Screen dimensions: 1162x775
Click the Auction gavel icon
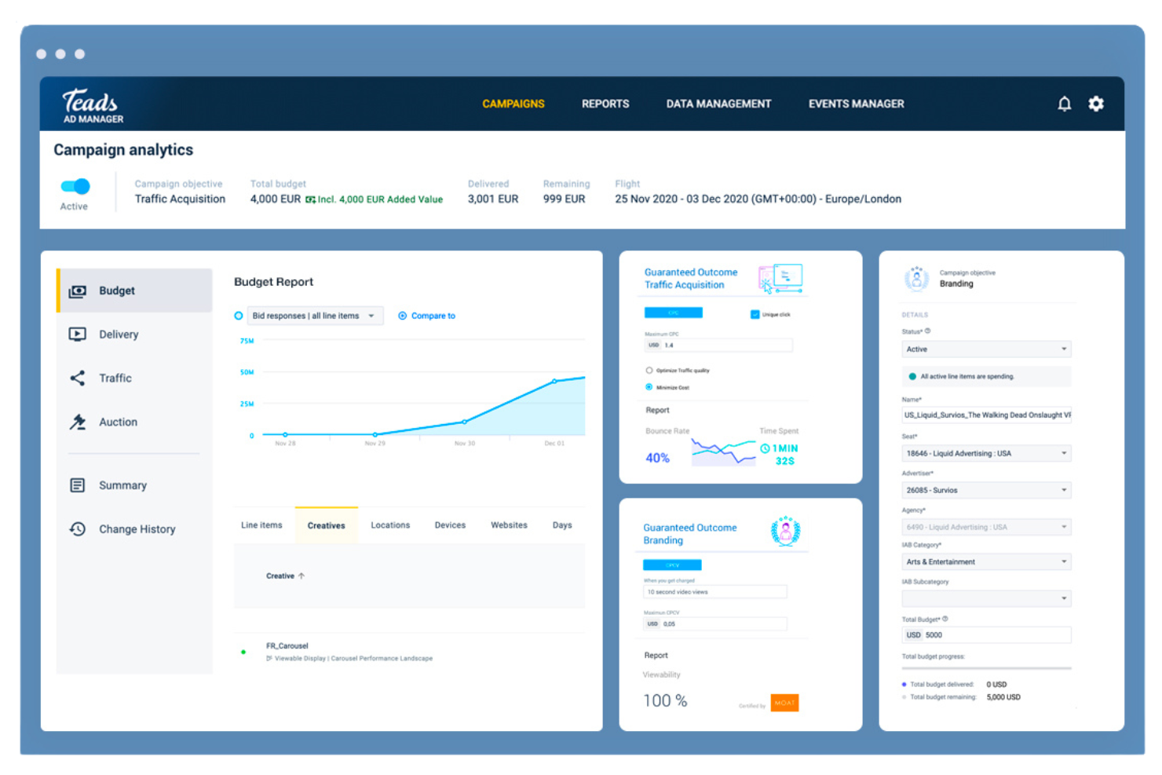point(77,422)
